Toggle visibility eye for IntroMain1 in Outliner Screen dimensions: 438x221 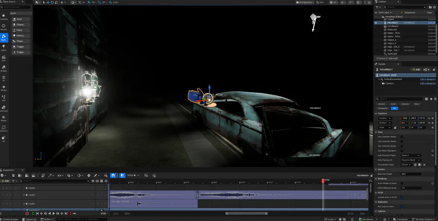click(x=376, y=22)
